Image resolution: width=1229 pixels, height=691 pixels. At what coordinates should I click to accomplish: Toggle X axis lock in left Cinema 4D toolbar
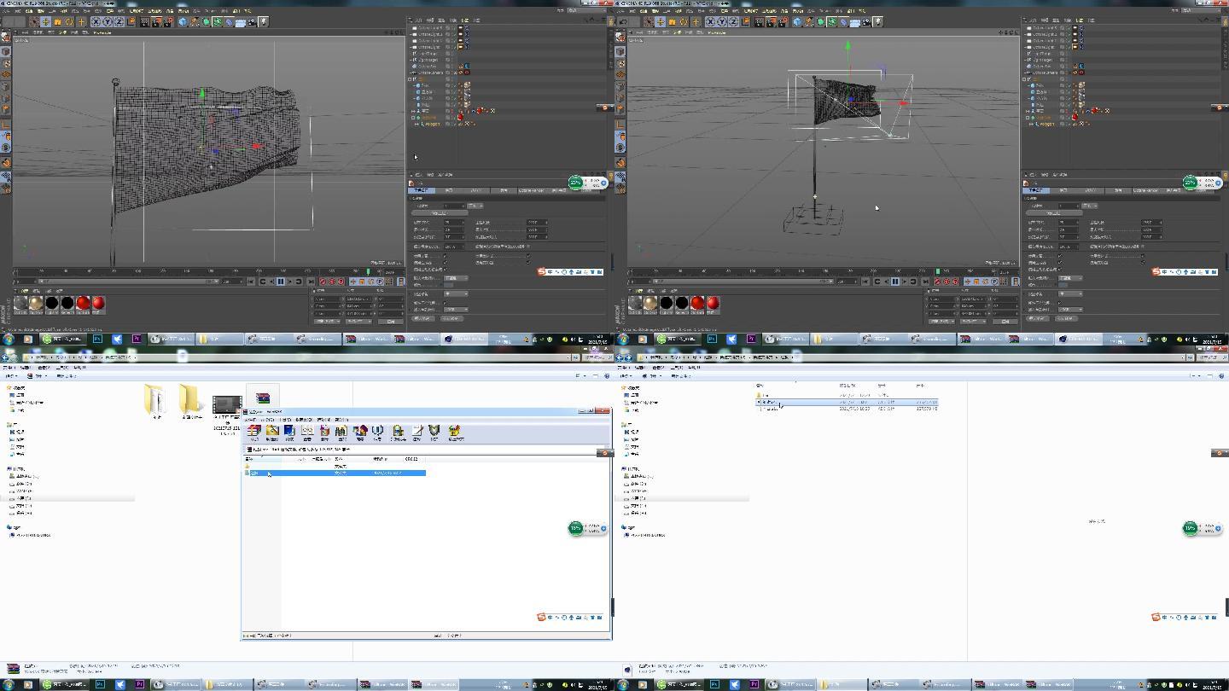click(96, 21)
